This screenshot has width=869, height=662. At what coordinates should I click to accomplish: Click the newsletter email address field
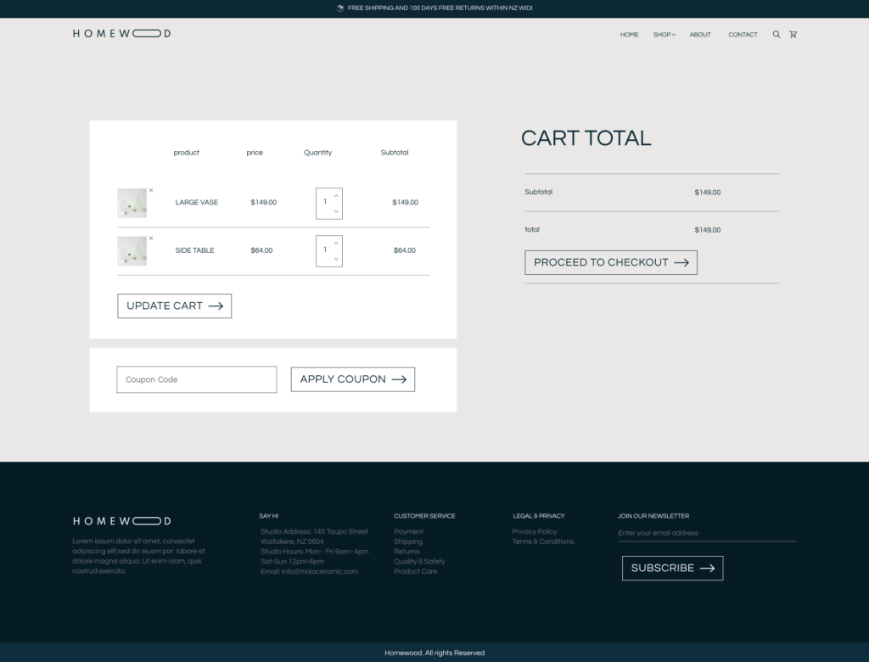[706, 533]
